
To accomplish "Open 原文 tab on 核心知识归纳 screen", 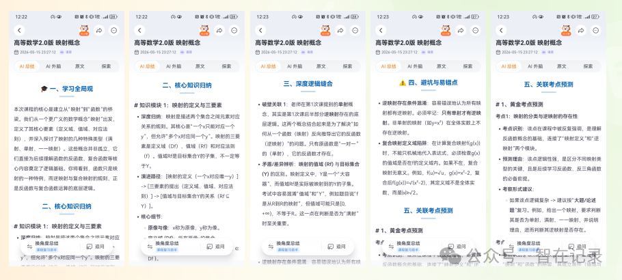I will tap(200, 66).
